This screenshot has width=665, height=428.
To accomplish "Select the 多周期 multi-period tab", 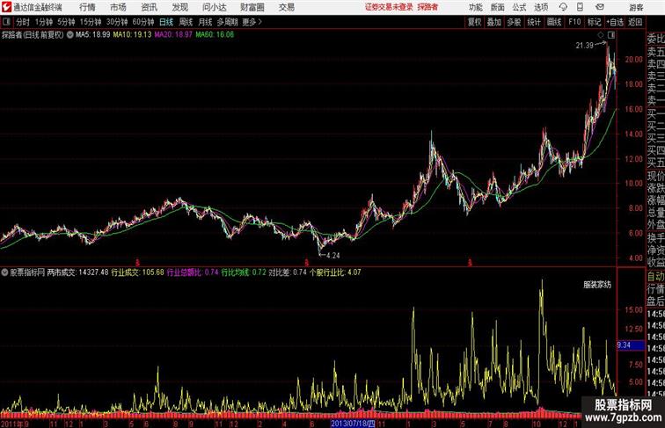I will [x=227, y=22].
